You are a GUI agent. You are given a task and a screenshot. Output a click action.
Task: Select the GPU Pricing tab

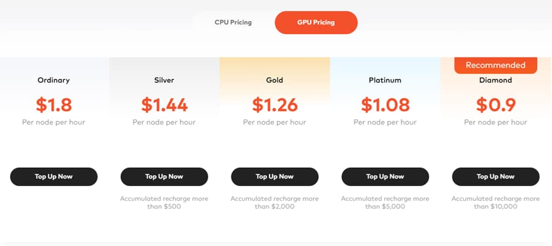pyautogui.click(x=316, y=22)
